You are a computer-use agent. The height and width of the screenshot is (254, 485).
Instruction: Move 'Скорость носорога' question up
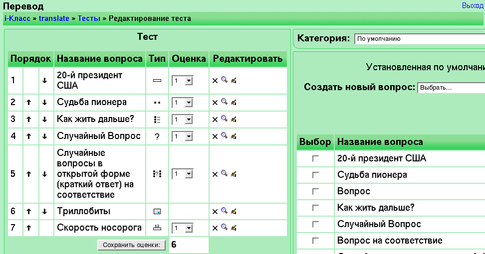click(x=29, y=228)
